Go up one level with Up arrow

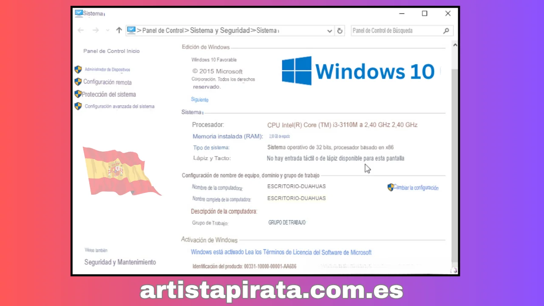pyautogui.click(x=119, y=30)
